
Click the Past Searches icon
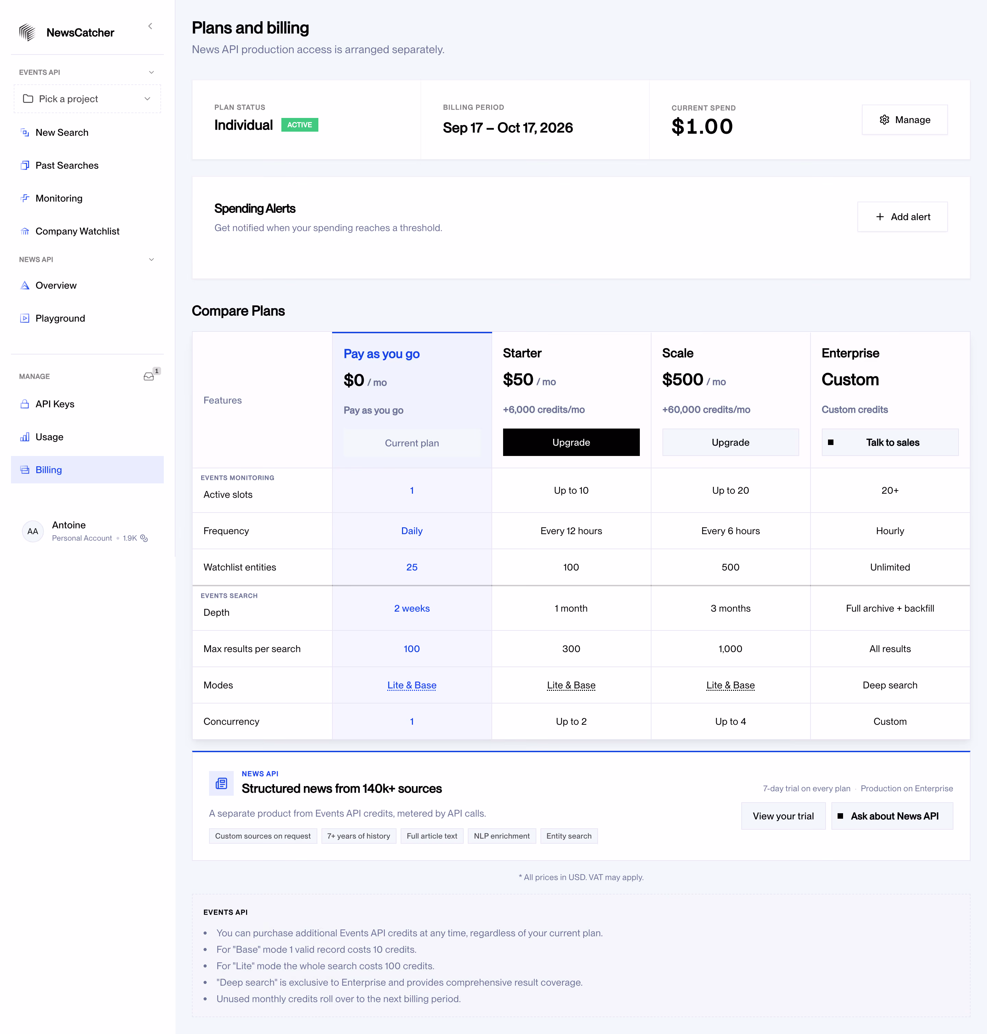(25, 165)
